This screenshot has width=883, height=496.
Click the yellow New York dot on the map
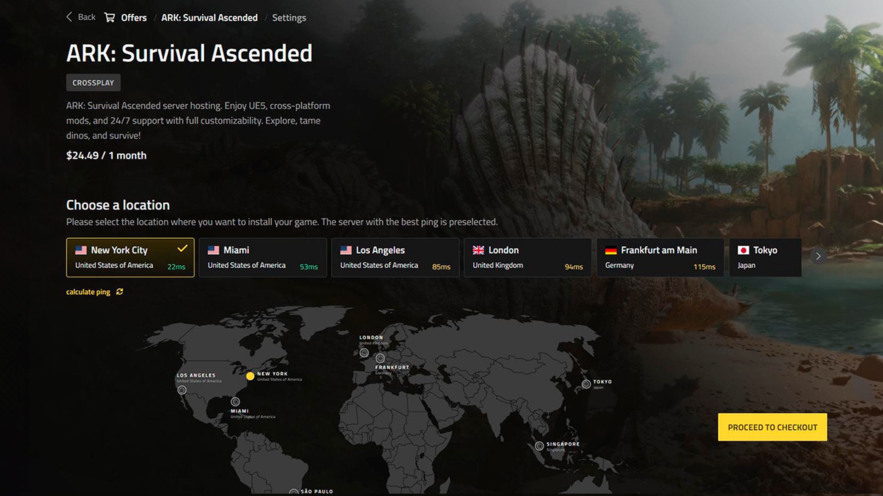coord(251,376)
